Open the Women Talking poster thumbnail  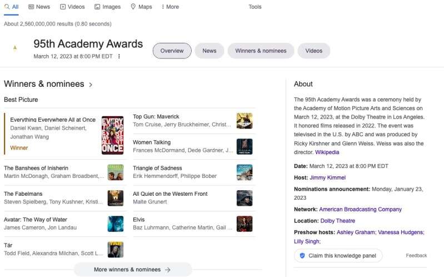tap(245, 146)
